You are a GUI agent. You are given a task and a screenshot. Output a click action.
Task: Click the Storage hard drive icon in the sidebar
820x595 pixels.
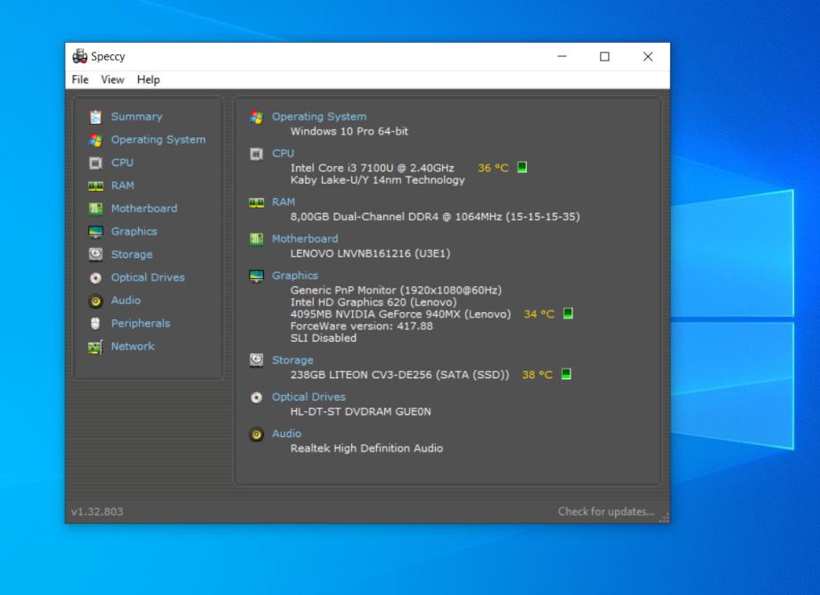pyautogui.click(x=95, y=254)
